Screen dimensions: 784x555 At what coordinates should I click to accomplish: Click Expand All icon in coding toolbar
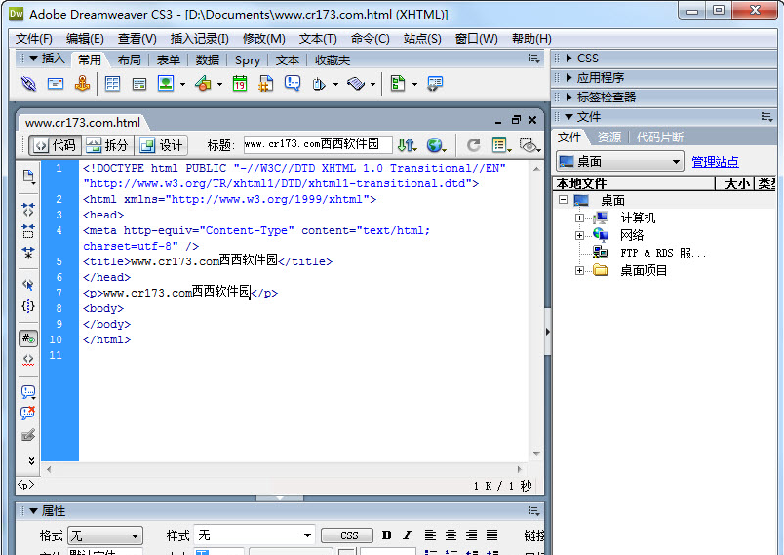[x=28, y=253]
